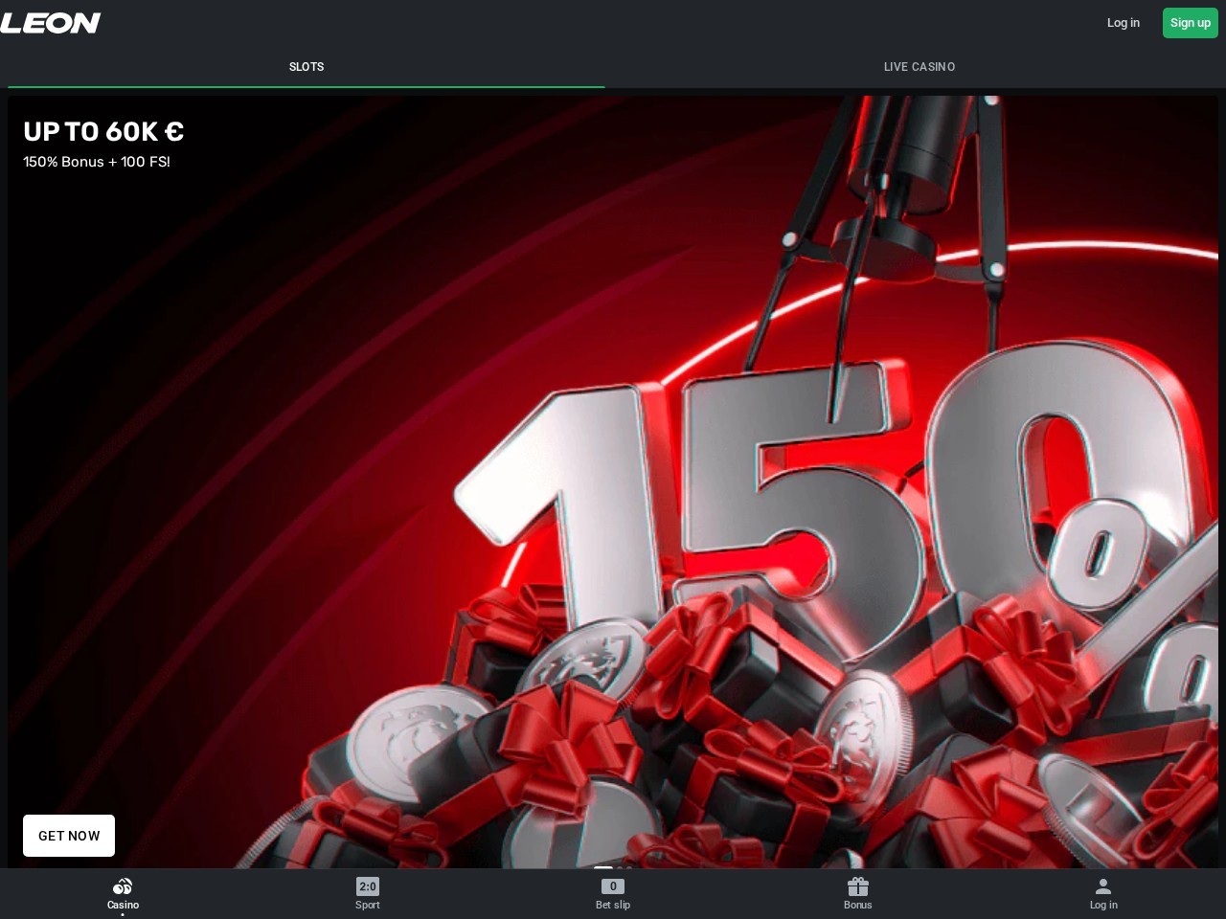Click the Log in link in header
1226x919 pixels.
pos(1124,23)
